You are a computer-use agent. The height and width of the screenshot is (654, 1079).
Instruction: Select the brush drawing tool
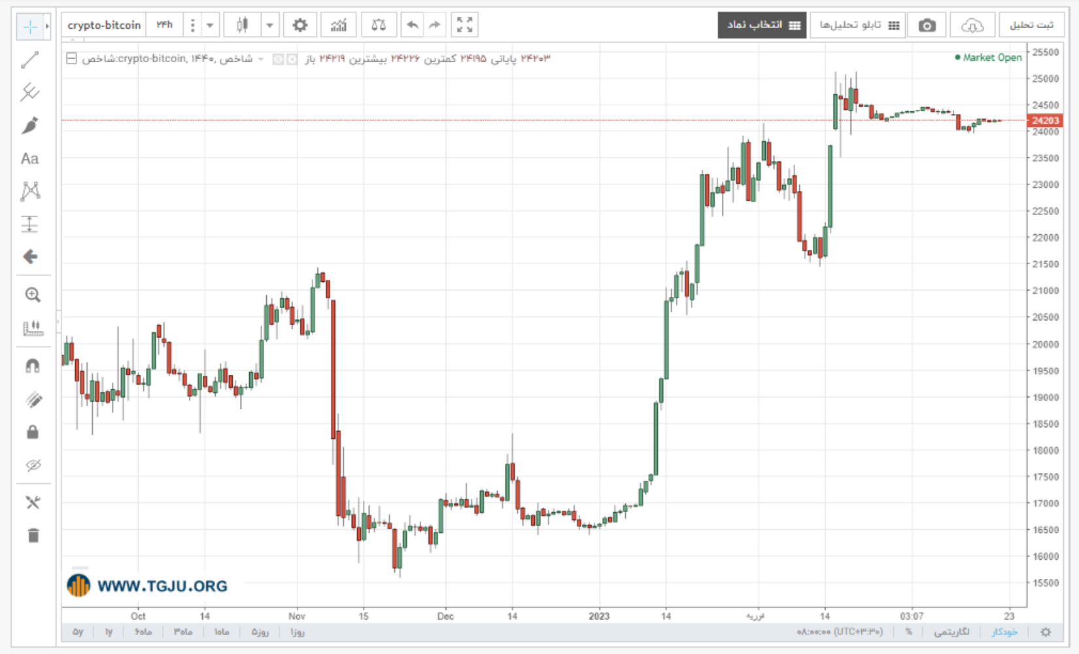point(30,126)
